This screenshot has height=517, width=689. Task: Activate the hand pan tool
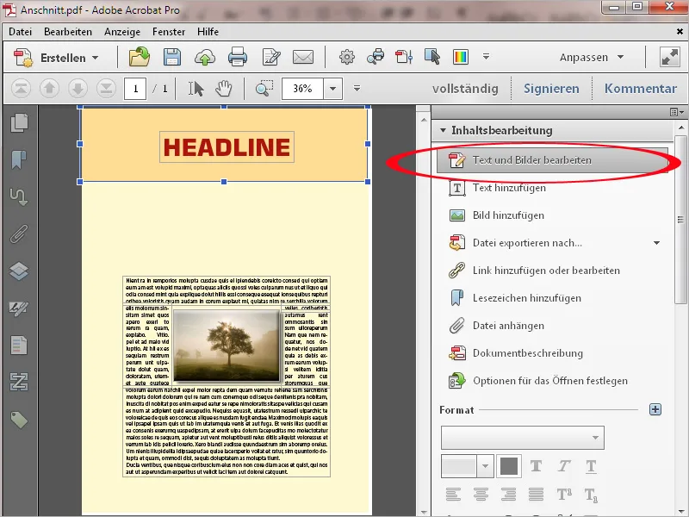[x=224, y=89]
